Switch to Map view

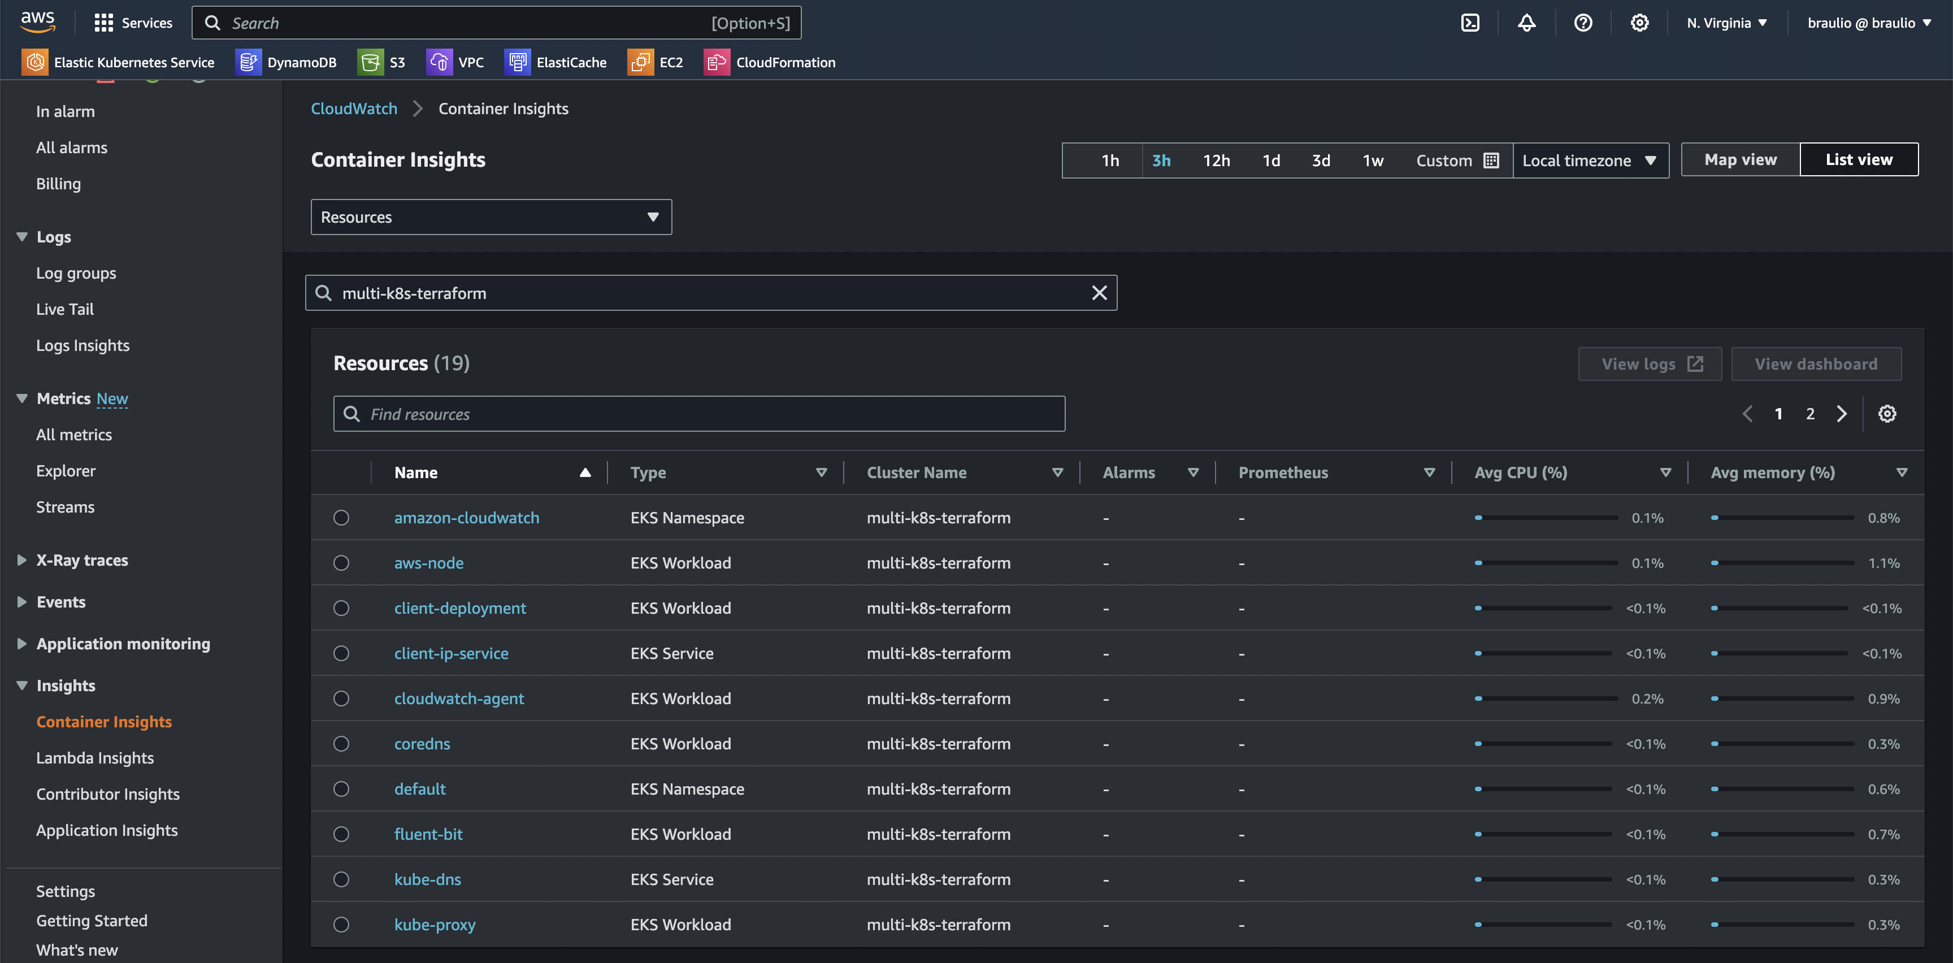(1740, 159)
